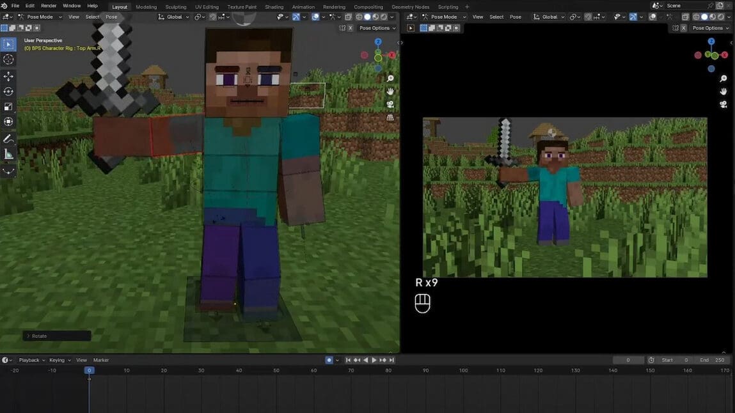Select the Scale tool in left toolbar
735x413 pixels.
[x=8, y=107]
